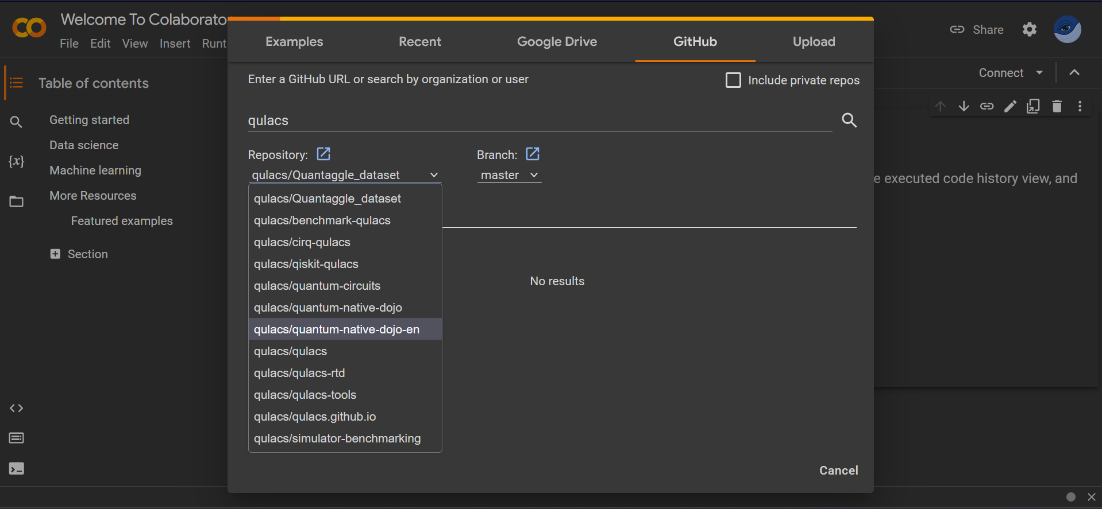Choose qulacs/quantum-circuits repository
The height and width of the screenshot is (509, 1102).
[345, 286]
